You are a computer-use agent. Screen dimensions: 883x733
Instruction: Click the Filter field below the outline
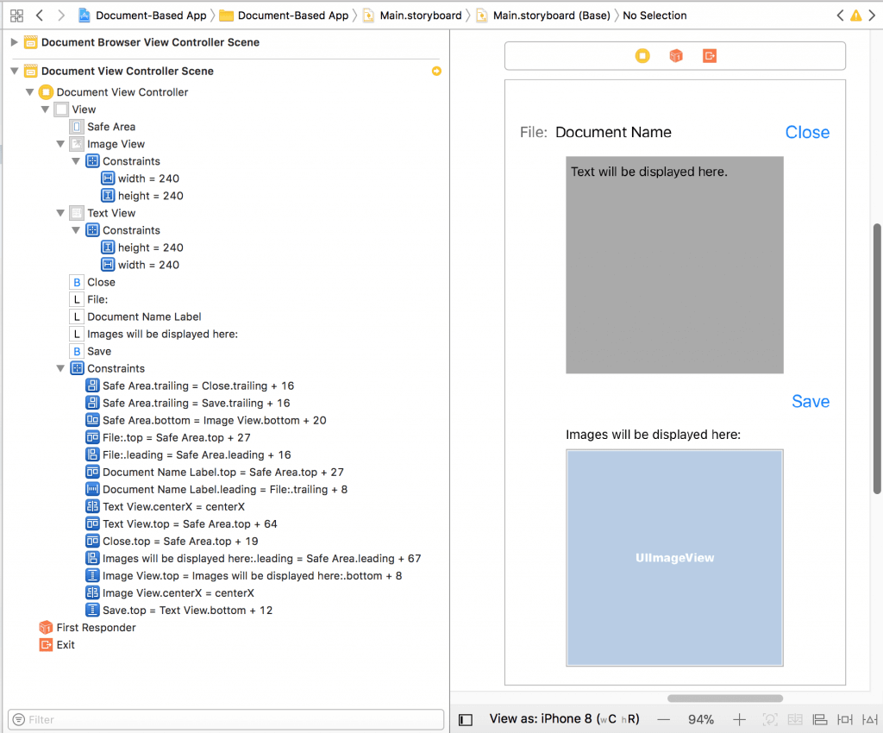click(x=224, y=719)
